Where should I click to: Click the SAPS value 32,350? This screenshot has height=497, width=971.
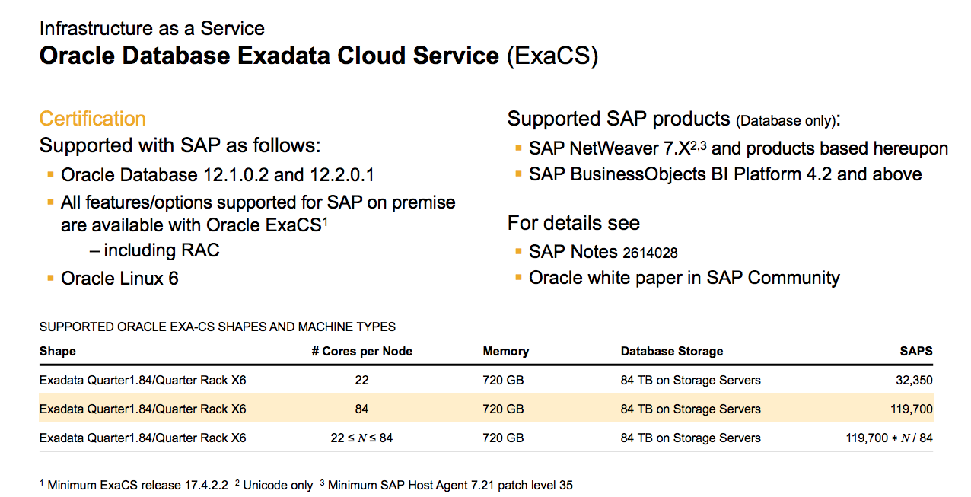point(914,380)
